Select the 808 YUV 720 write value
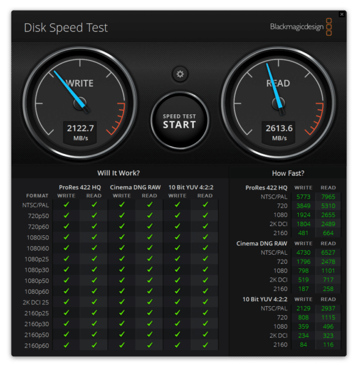The image size is (358, 369). coord(304,318)
